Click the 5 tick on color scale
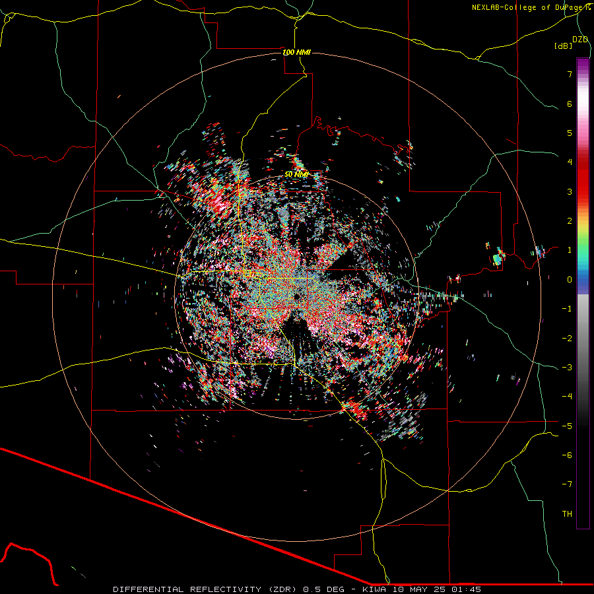 570,133
